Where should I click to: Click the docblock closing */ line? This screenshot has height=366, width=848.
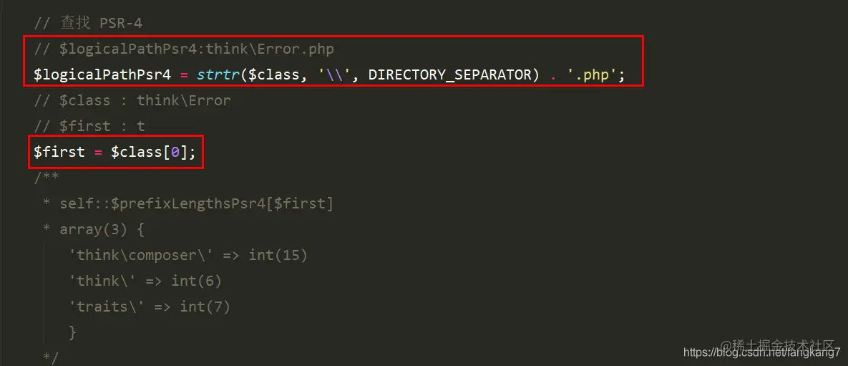(51, 357)
